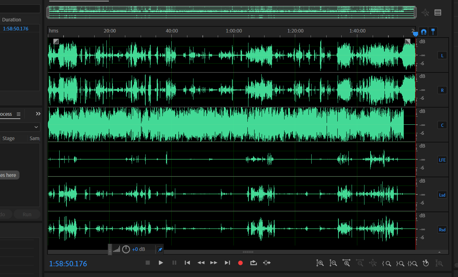This screenshot has height=277, width=458.
Task: Click Zoom In (Amplitude) icon
Action: point(320,263)
